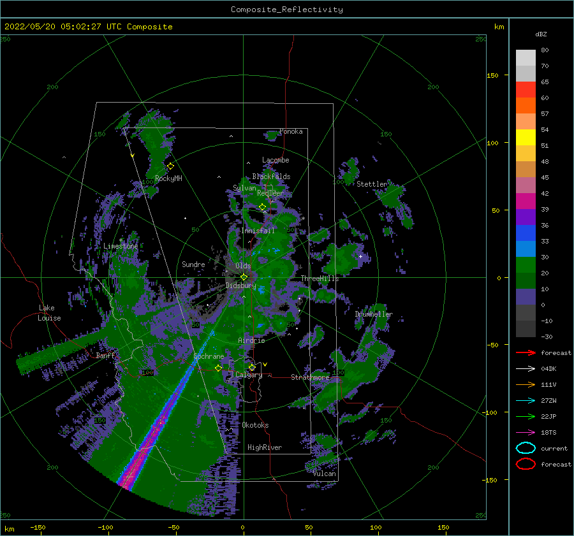
Task: Click the Vulcan label
Action: 325,474
